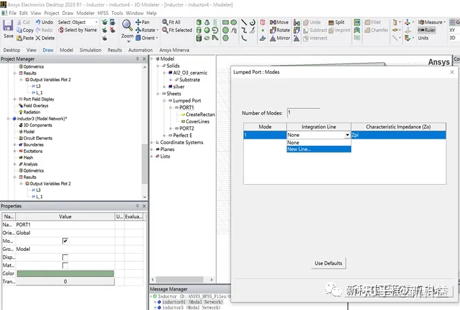Pin the Properties panel
This screenshot has height=310, width=460.
137,206
